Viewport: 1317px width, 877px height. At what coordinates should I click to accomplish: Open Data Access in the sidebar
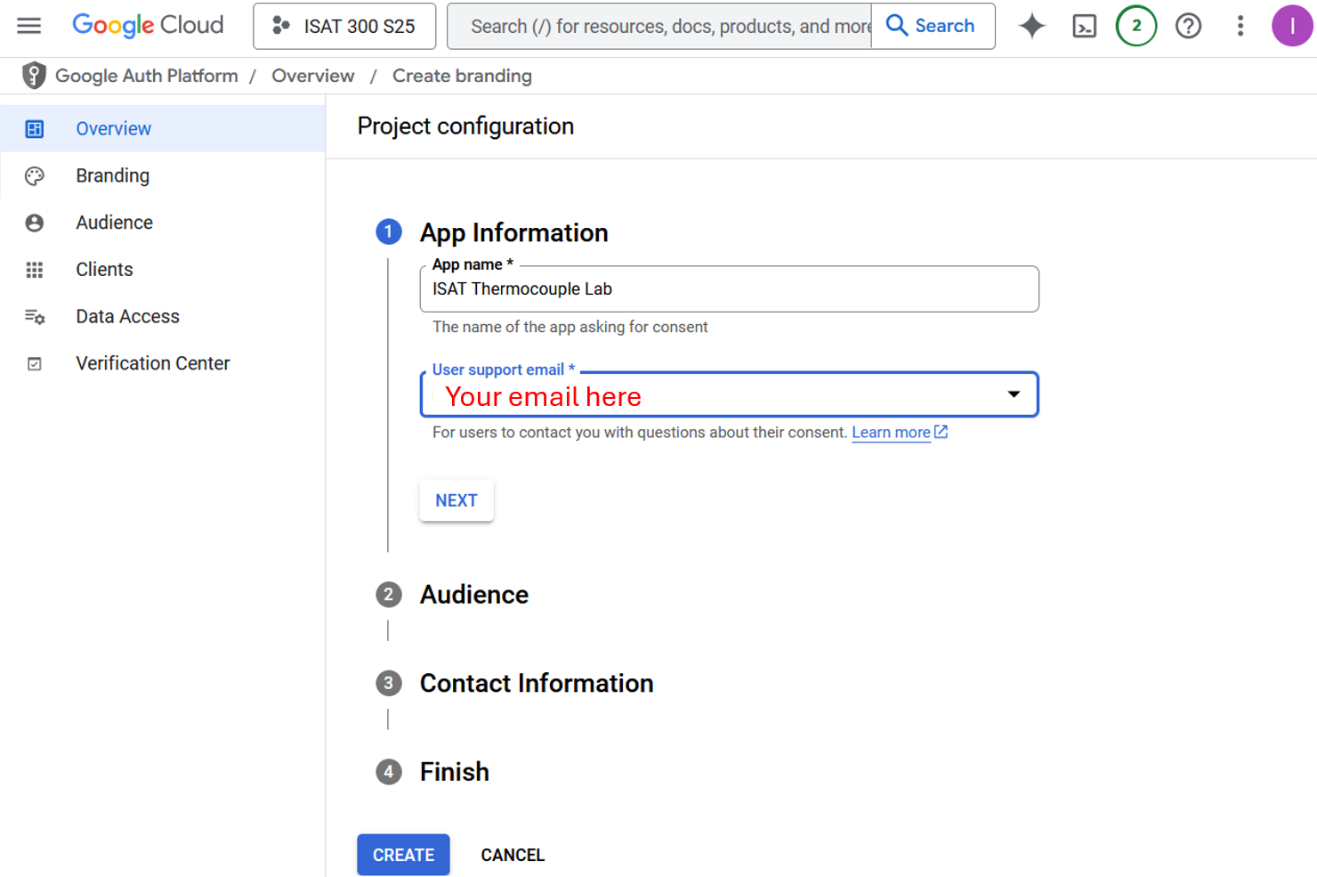click(162, 316)
